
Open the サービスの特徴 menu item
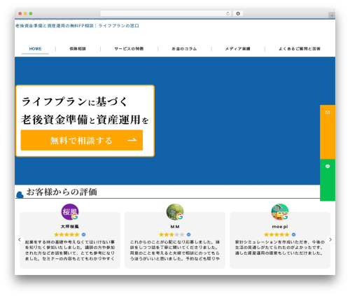click(129, 49)
